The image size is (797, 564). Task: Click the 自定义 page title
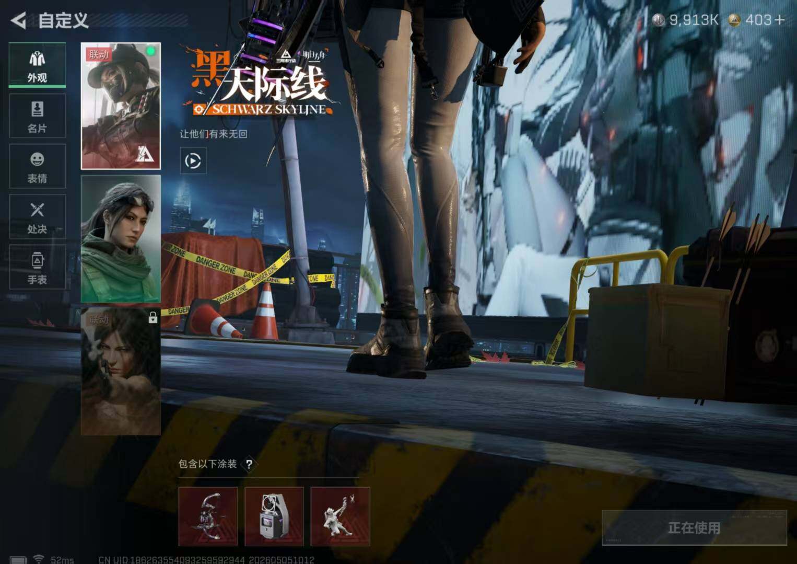pos(63,20)
